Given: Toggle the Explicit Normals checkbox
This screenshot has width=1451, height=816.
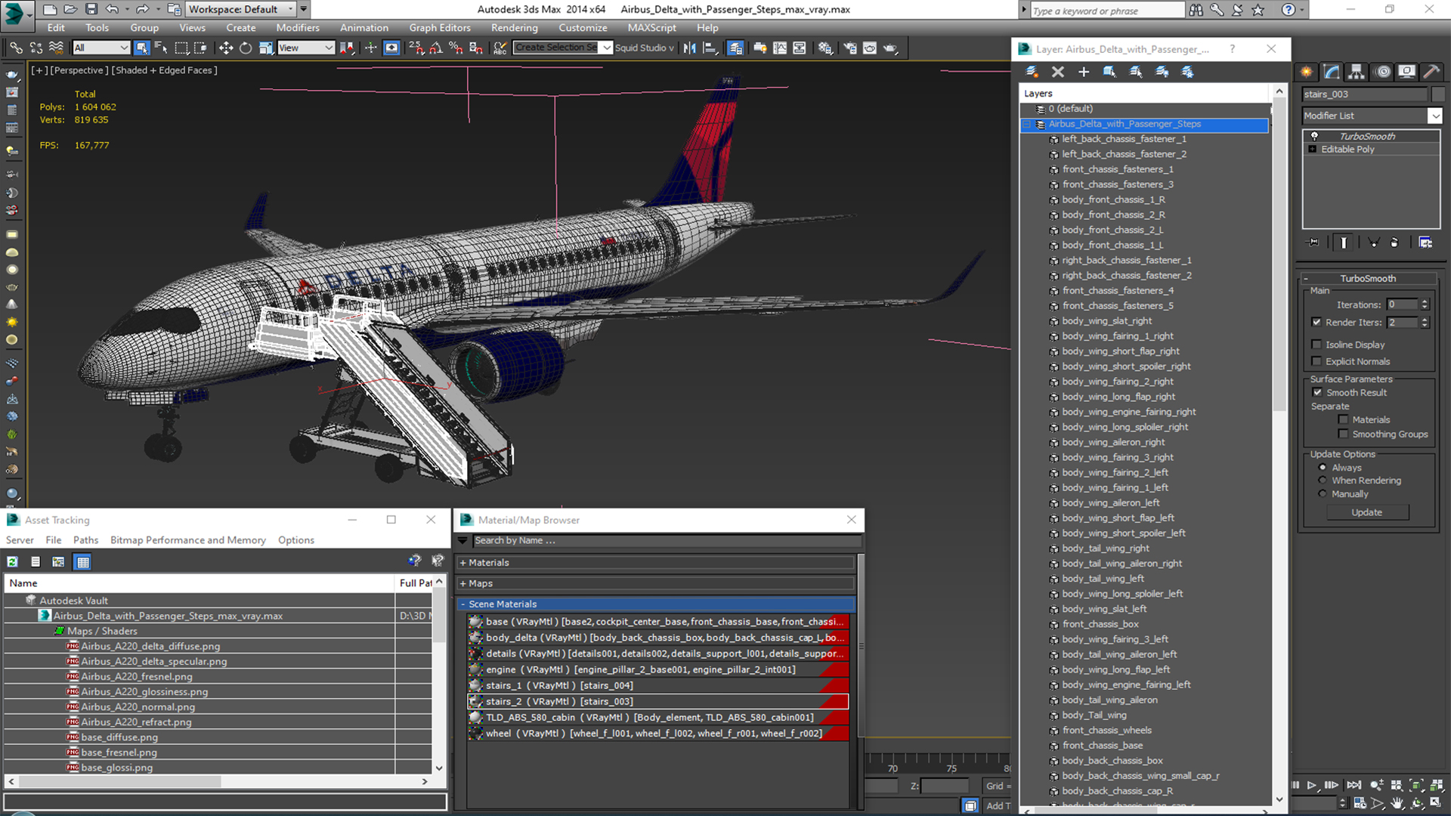Looking at the screenshot, I should 1316,361.
